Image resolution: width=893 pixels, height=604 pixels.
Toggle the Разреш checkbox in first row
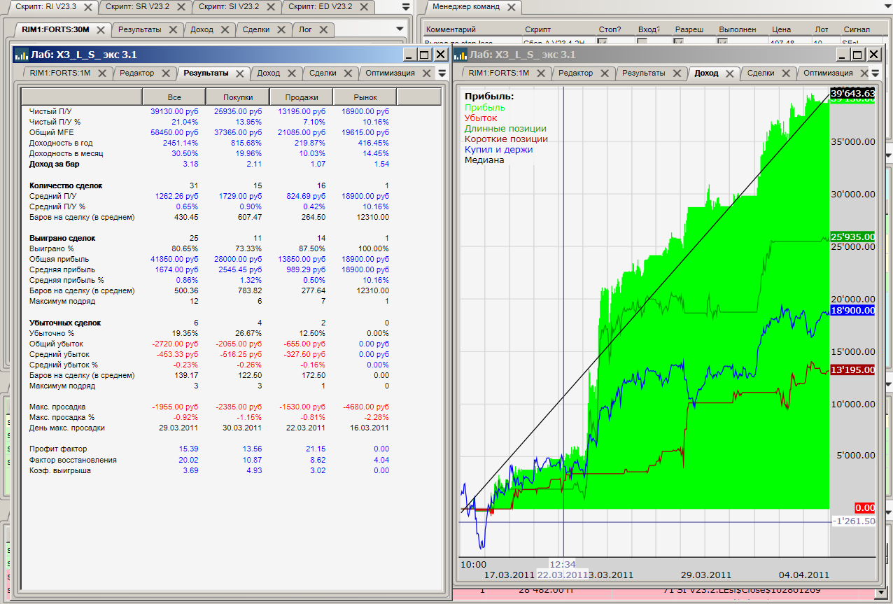678,42
